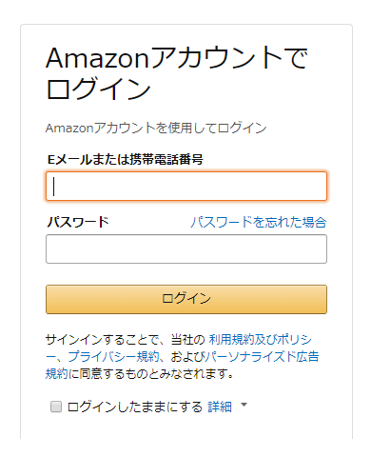Click the サインインすることで、当社の text

(126, 340)
